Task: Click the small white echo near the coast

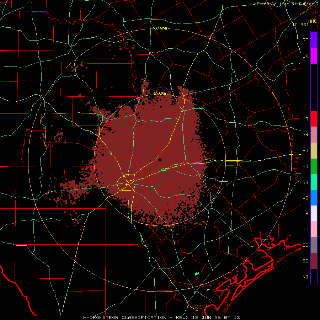Action: click(208, 289)
